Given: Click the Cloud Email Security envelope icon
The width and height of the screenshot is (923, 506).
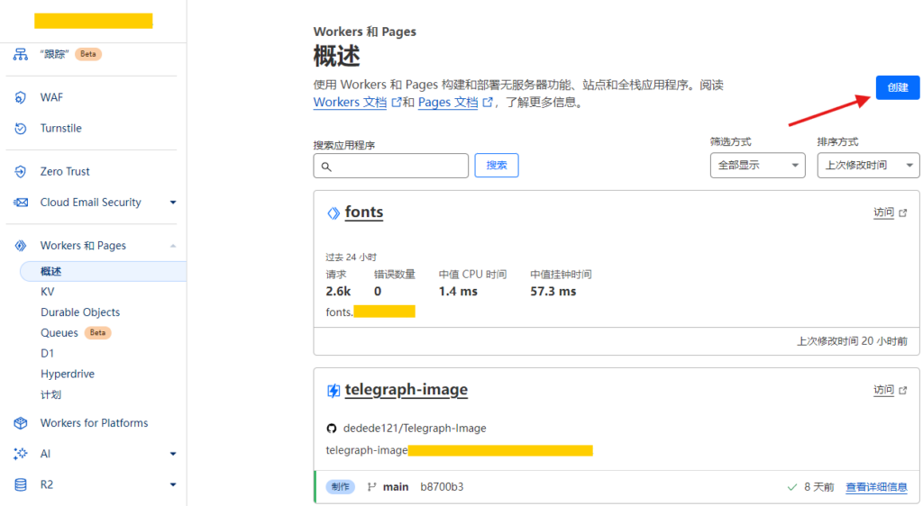Looking at the screenshot, I should pos(21,203).
